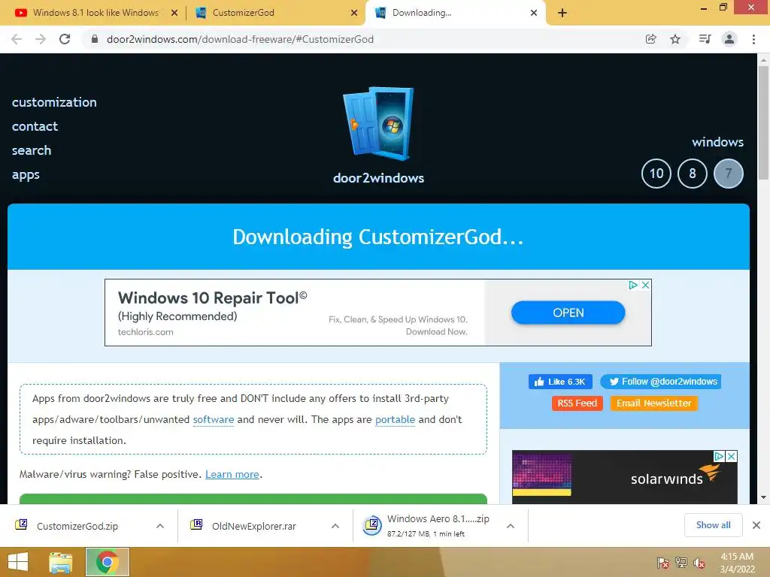Open the Windows Start button

click(x=18, y=562)
